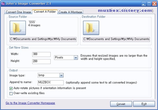Open the Image Converter Homepage link

(x=30, y=103)
